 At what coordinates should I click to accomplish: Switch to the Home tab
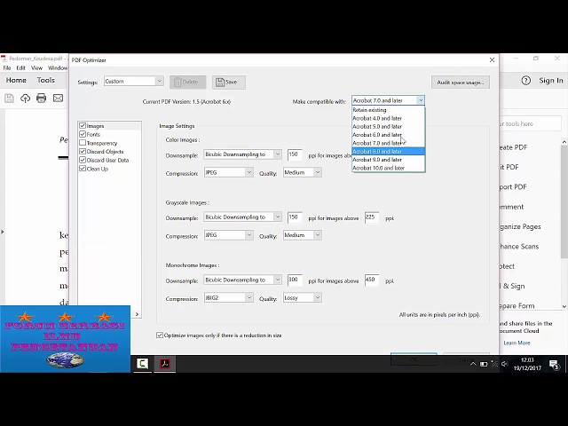click(16, 80)
